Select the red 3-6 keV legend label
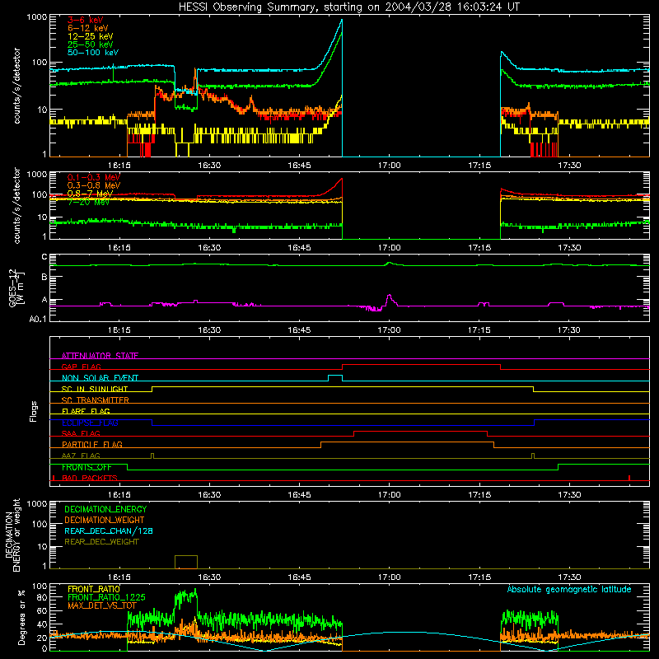659x659 pixels. (85, 20)
